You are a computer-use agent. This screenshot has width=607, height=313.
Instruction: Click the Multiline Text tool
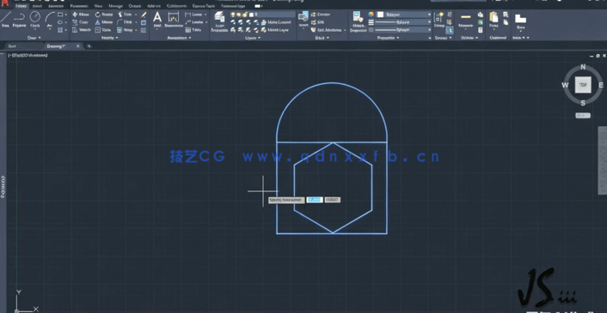coord(157,20)
